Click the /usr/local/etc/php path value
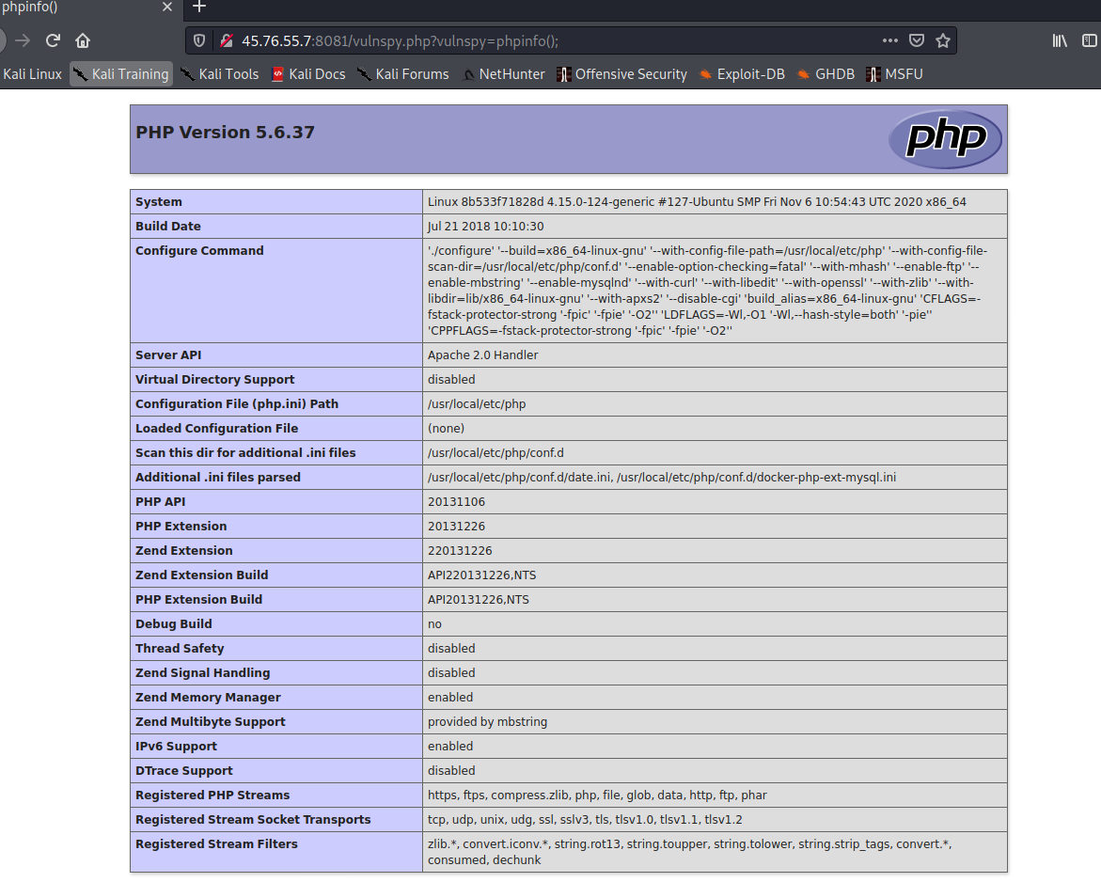Image resolution: width=1101 pixels, height=882 pixels. click(477, 403)
